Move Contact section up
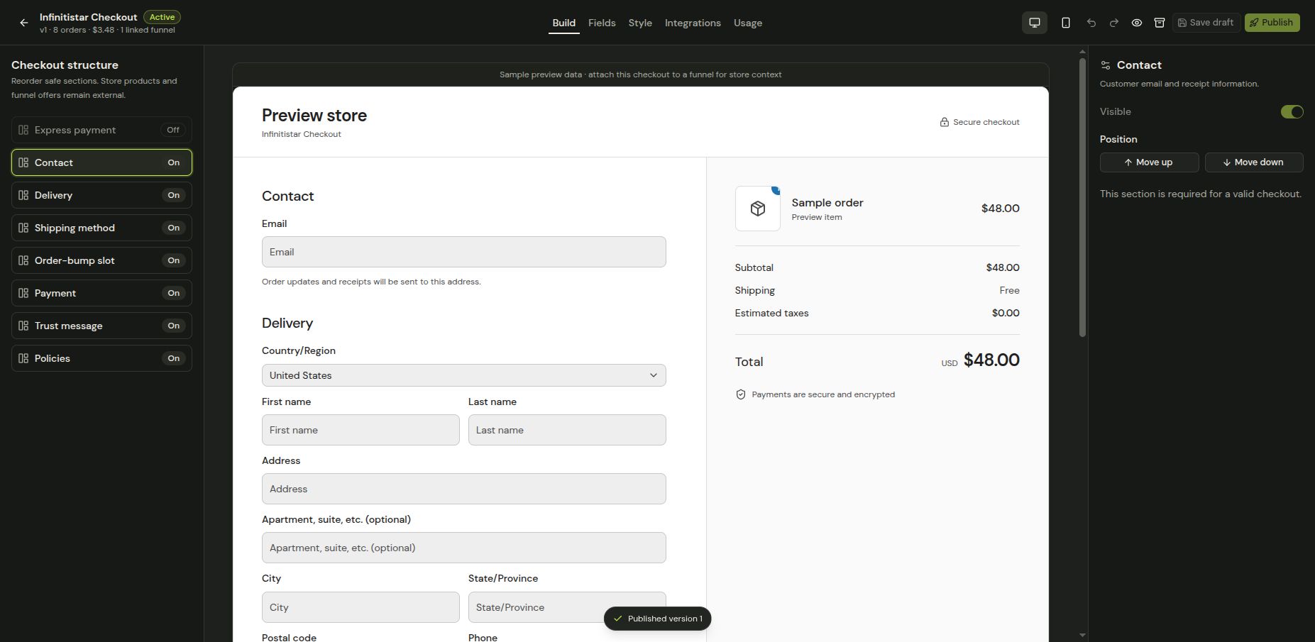The width and height of the screenshot is (1315, 642). point(1149,162)
